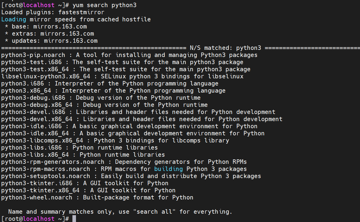Click the python3-libcomps.x86_64 package name

point(42,140)
